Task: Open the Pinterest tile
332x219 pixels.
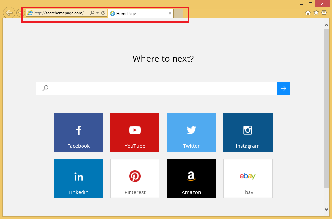Action: click(x=135, y=178)
